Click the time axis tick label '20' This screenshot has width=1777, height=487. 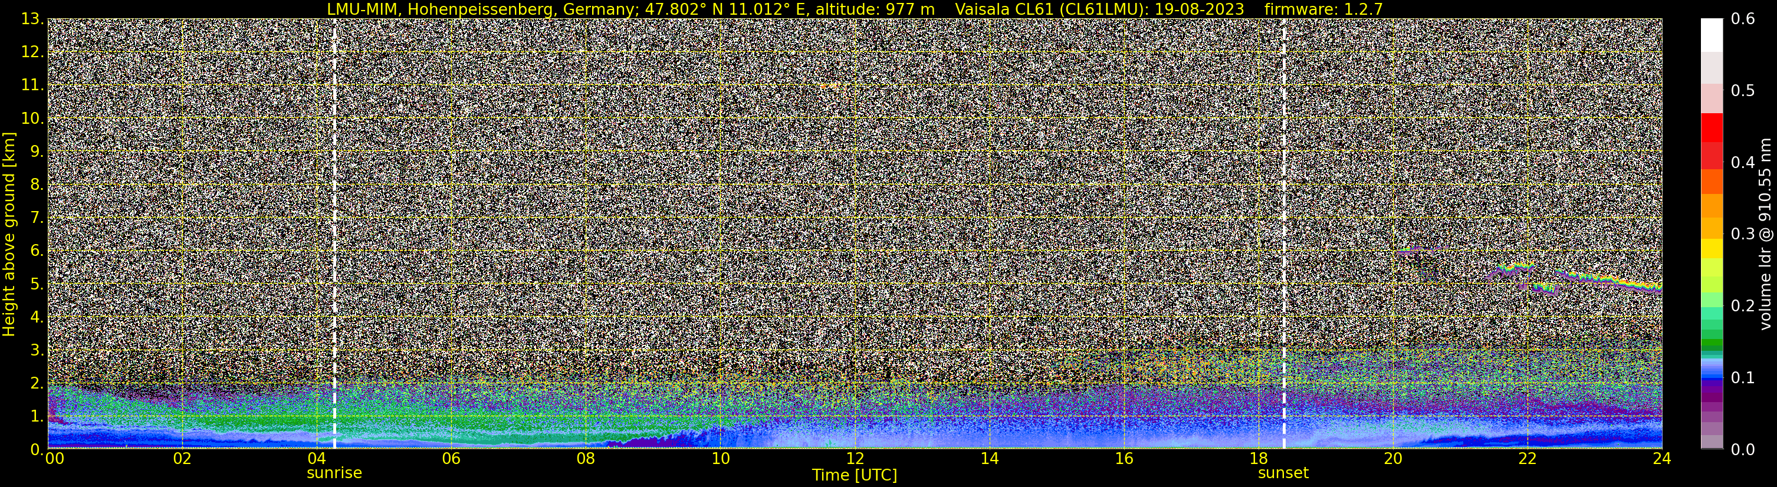click(1393, 459)
